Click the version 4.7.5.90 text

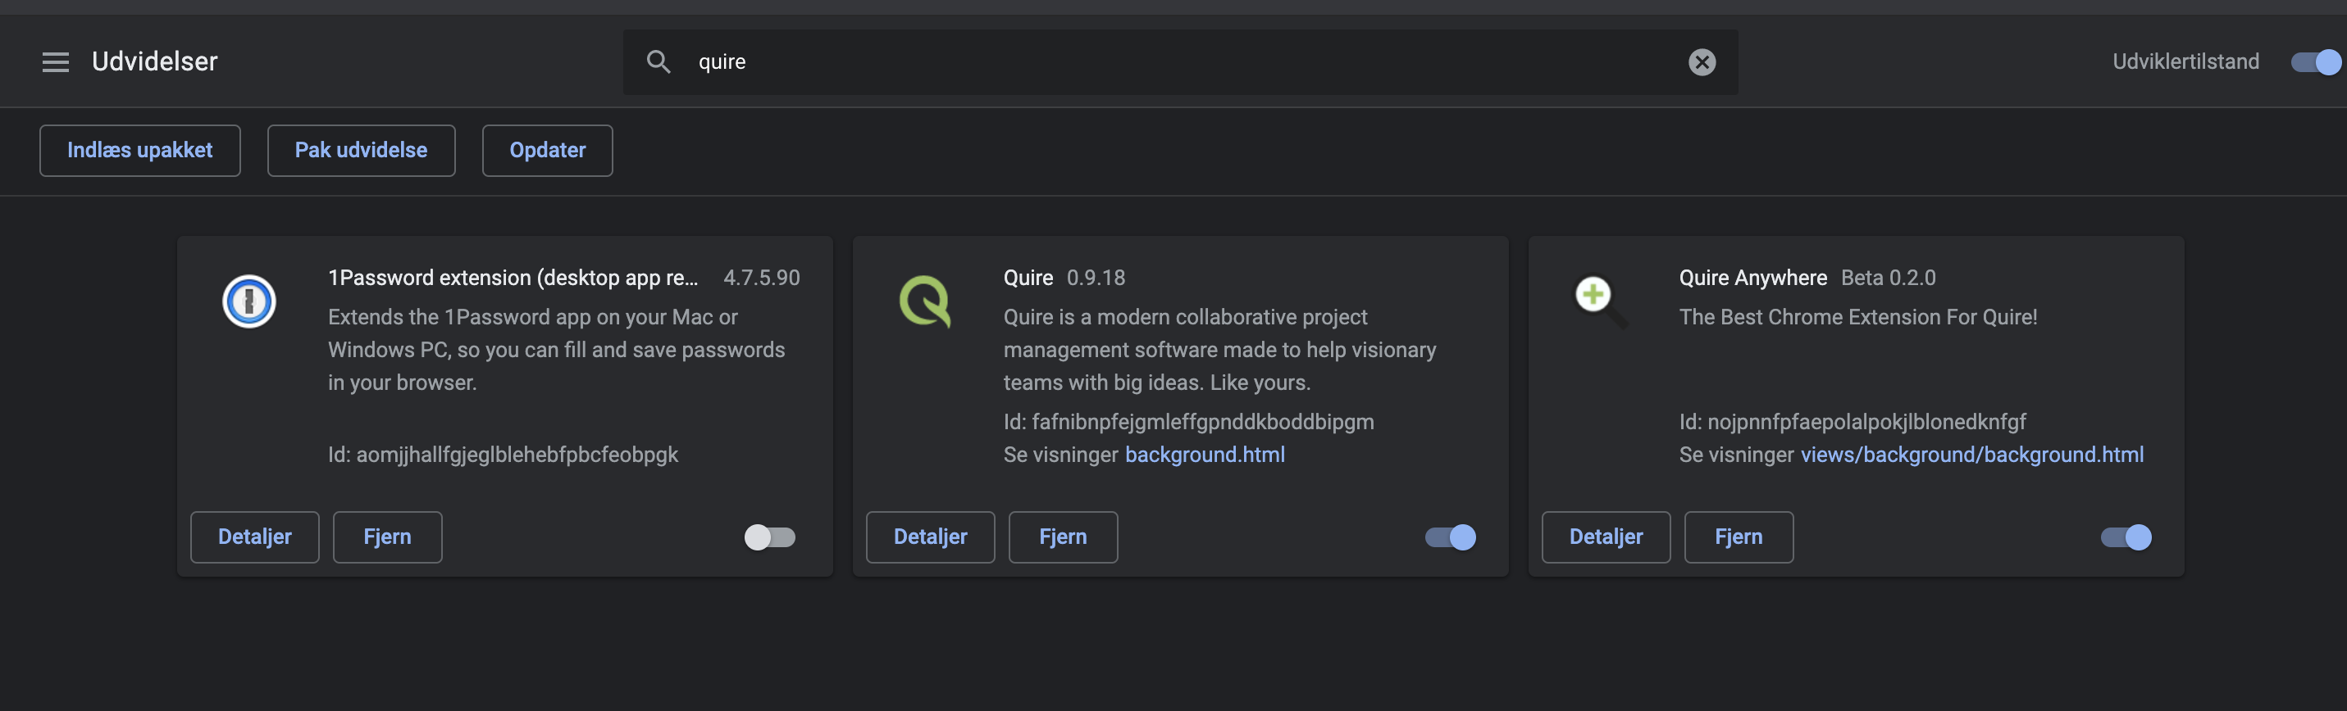point(762,278)
